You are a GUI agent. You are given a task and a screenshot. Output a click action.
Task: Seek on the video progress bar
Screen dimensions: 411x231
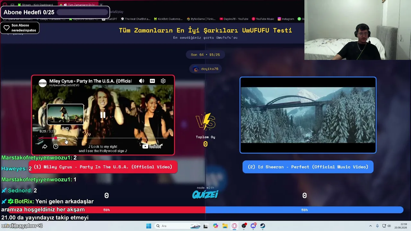(103, 138)
